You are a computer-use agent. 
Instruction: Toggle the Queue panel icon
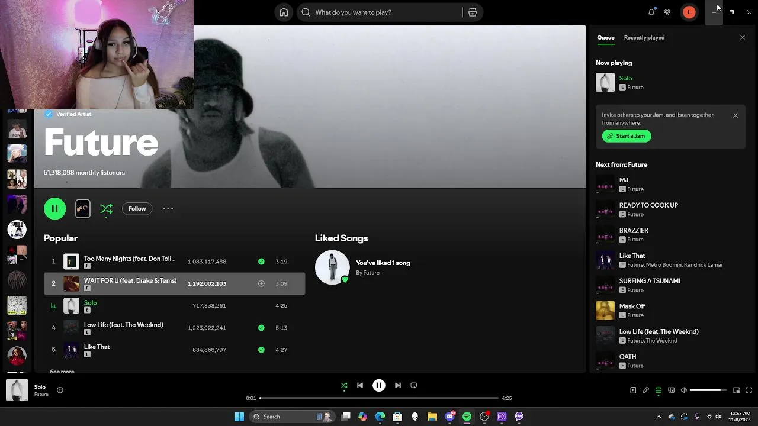(659, 390)
